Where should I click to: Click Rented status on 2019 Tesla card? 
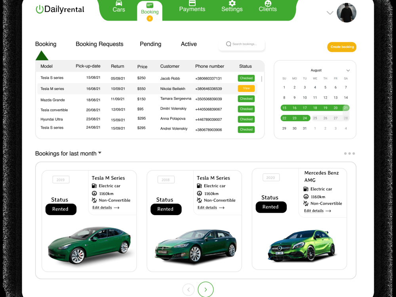(61, 209)
